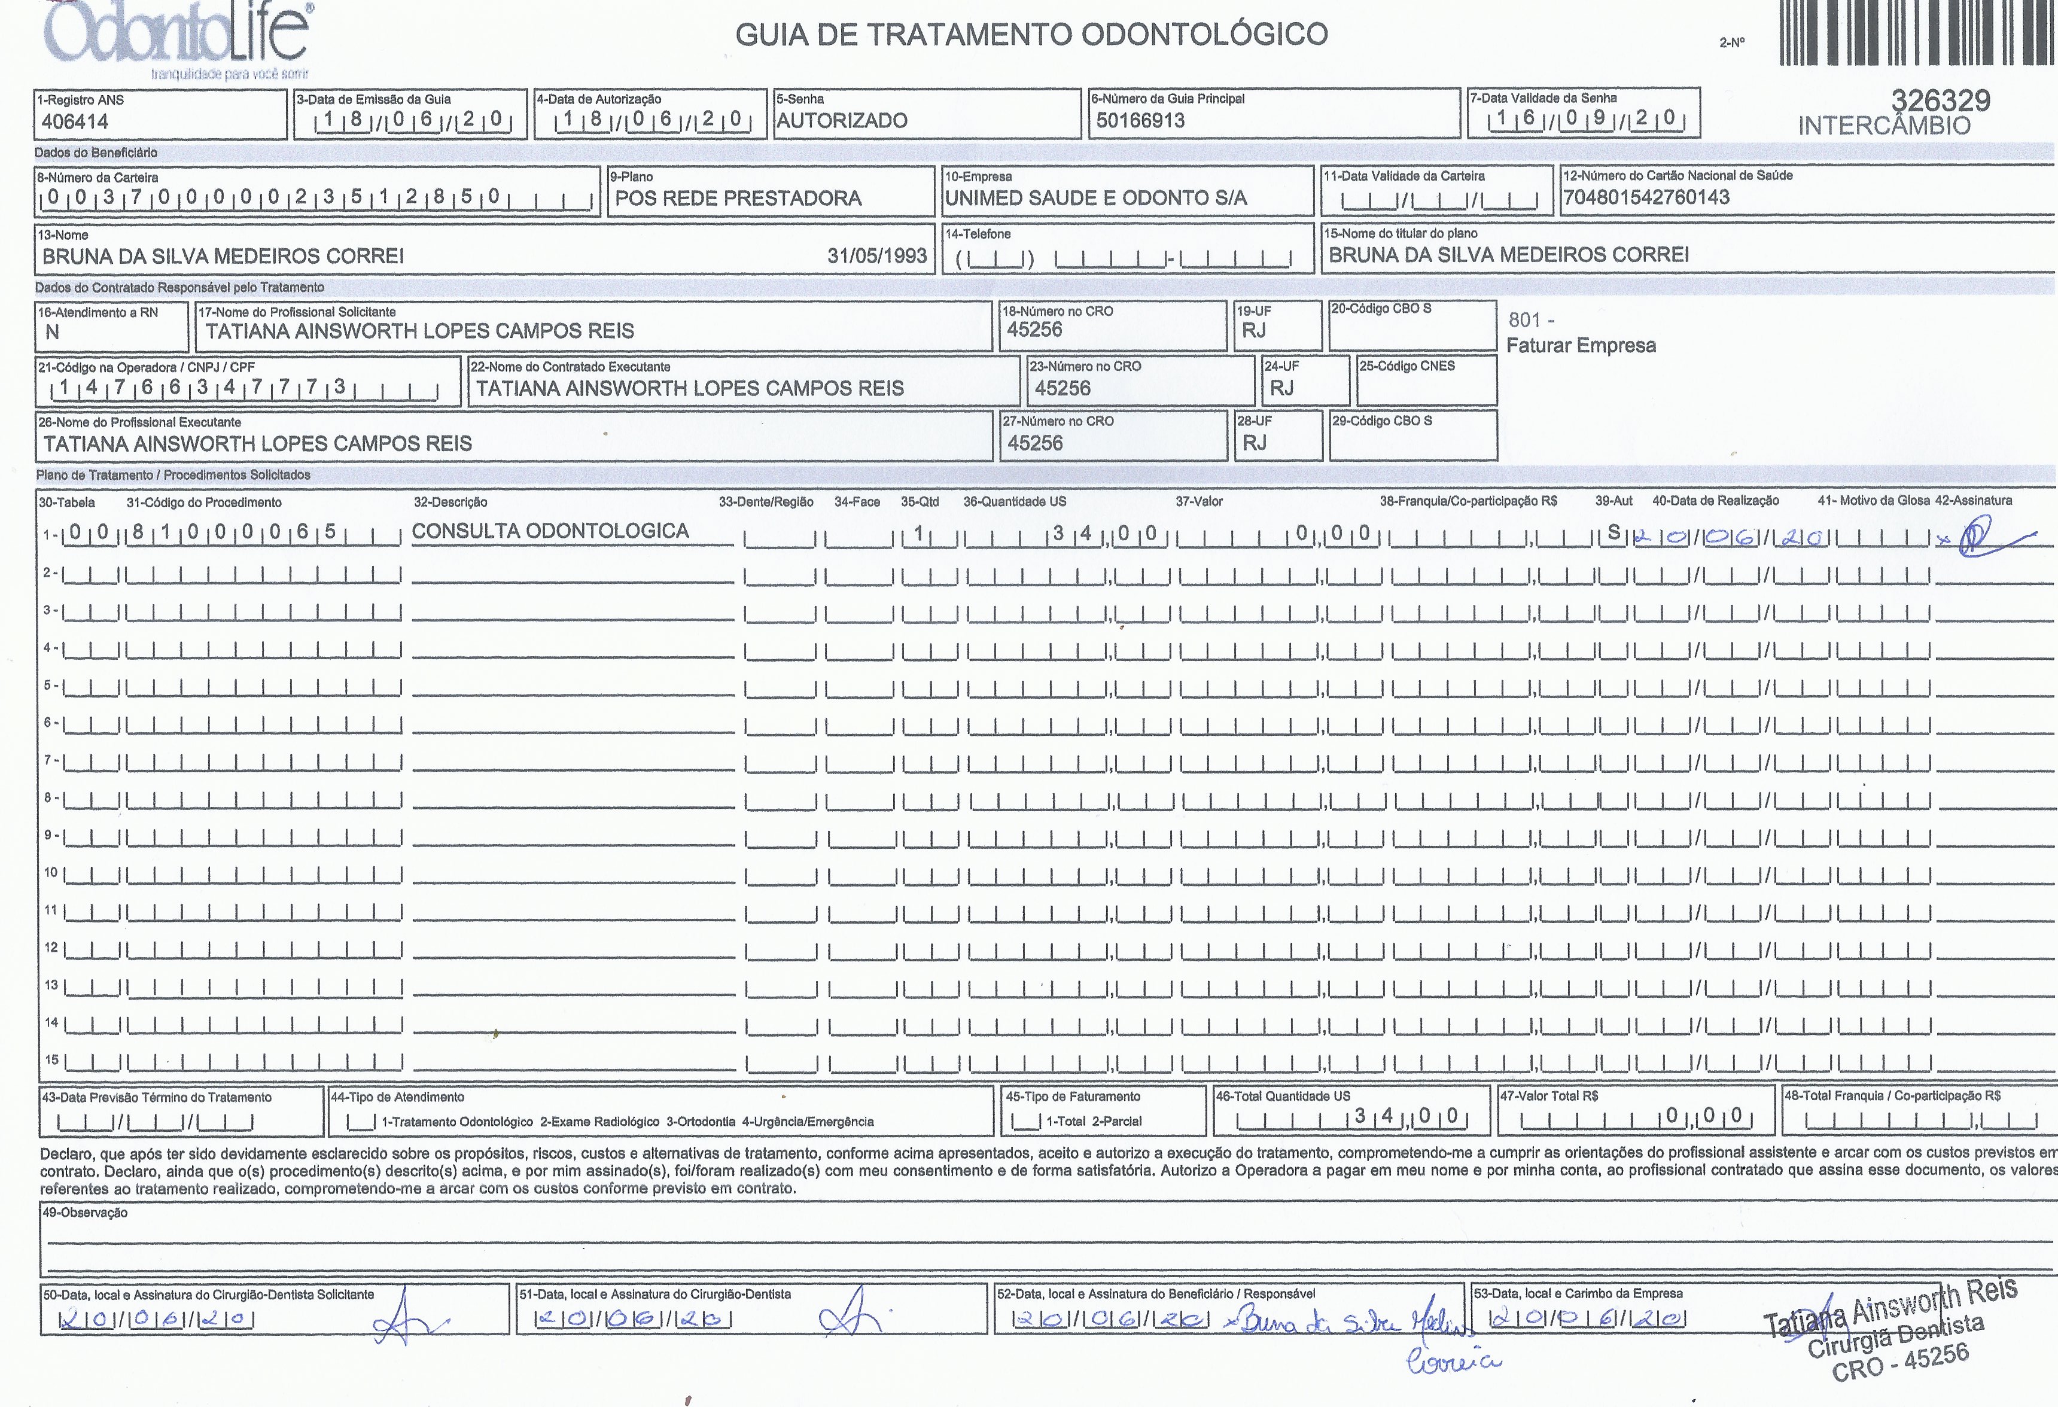The image size is (2058, 1407).
Task: Click the INTERCÂMBIO label under number 326329
Action: (x=1885, y=126)
